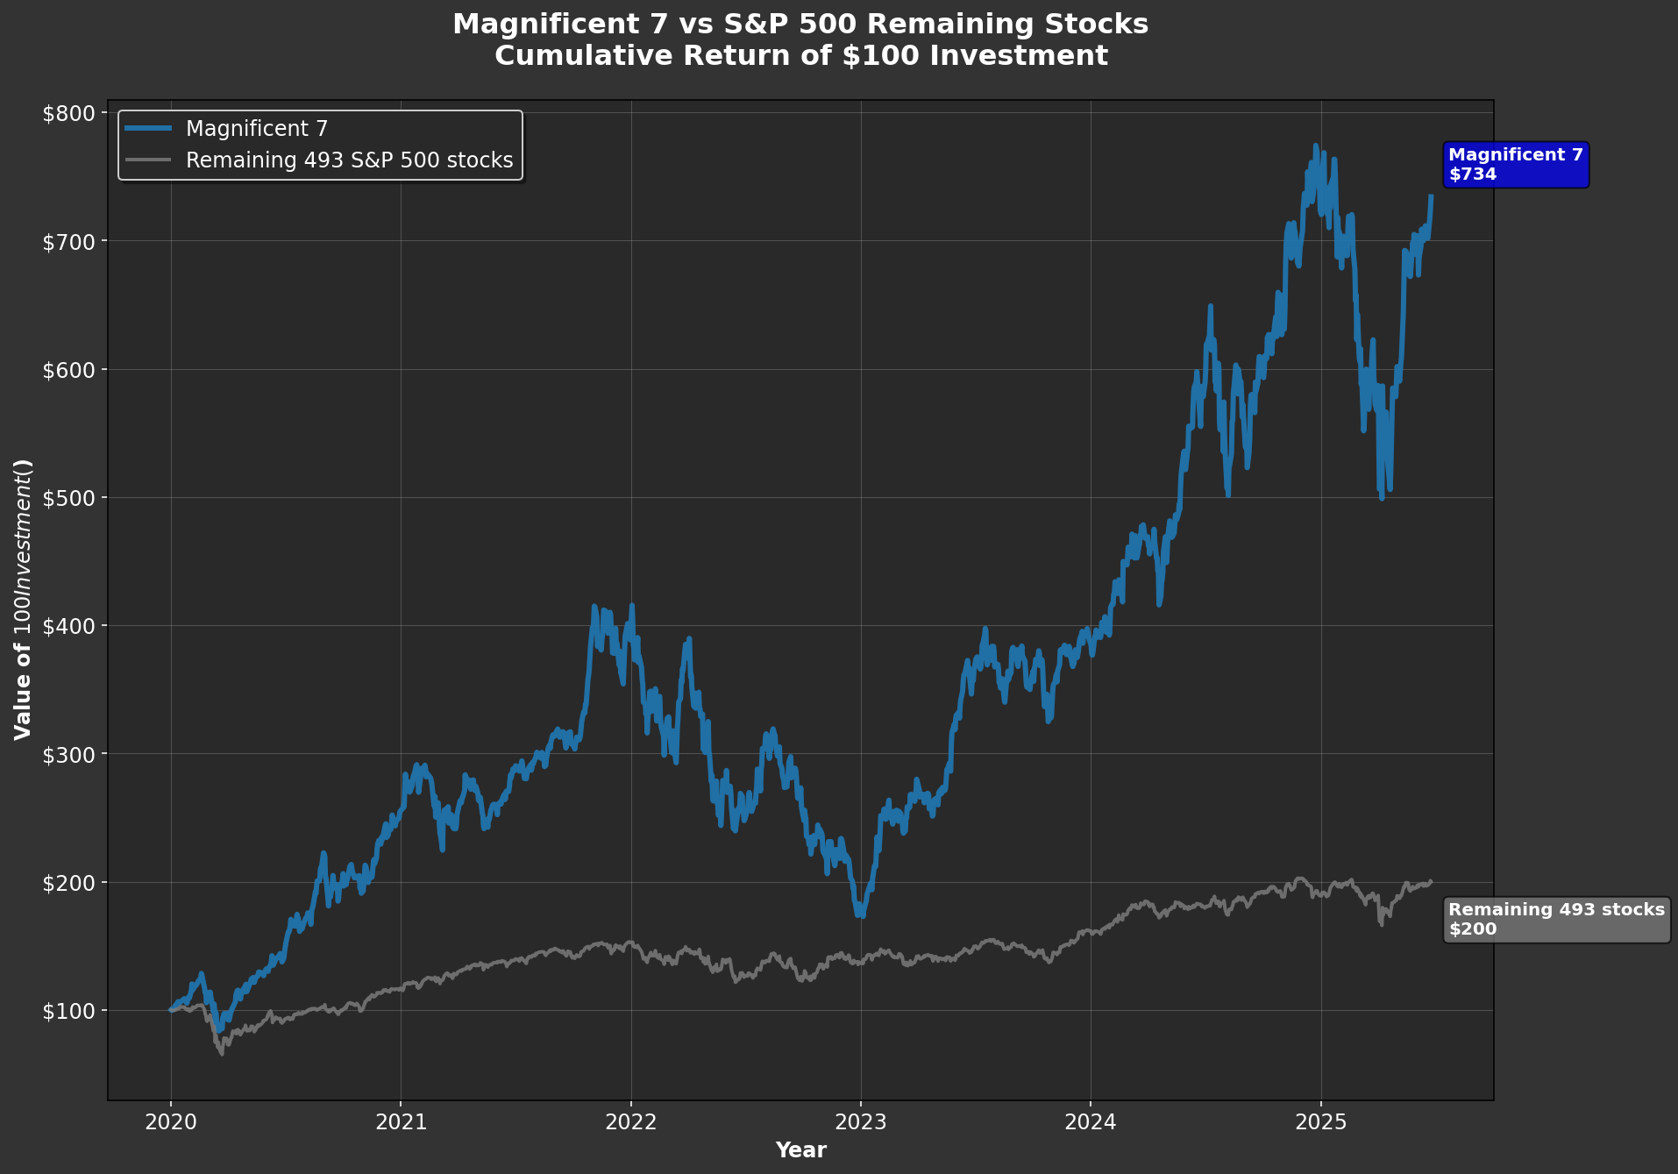Click the gray line sample in the legend
Screen dimensions: 1678x1174
[148, 160]
